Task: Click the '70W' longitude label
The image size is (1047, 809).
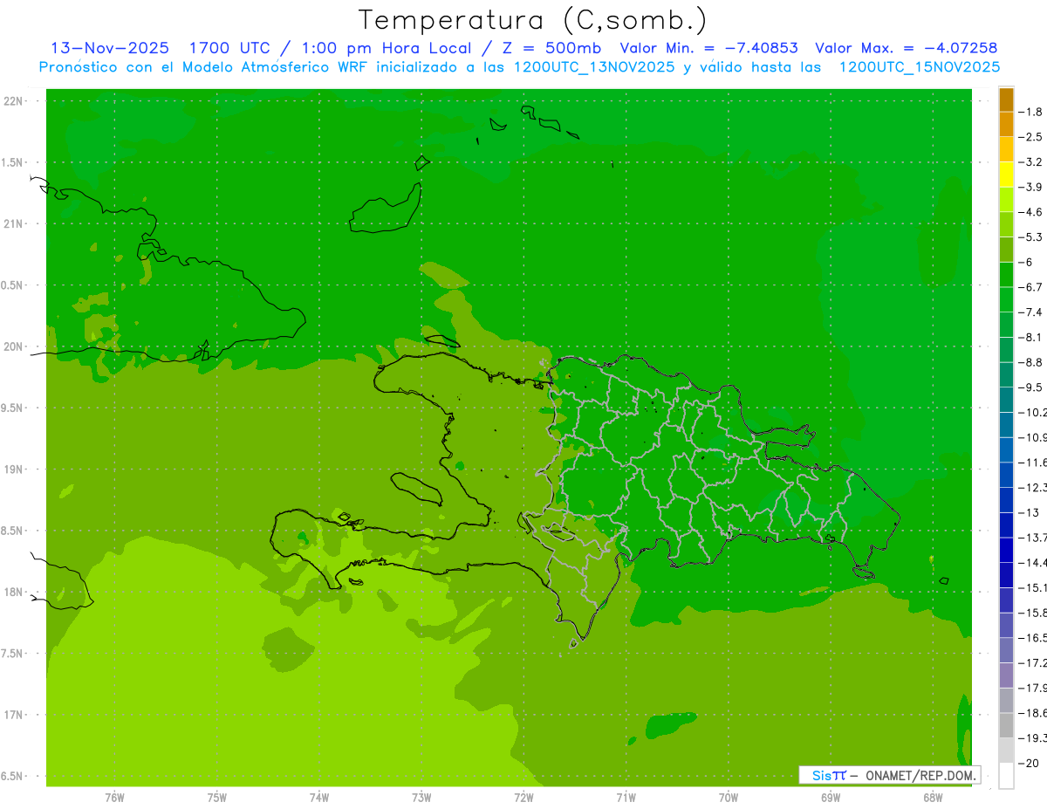Action: (x=729, y=797)
